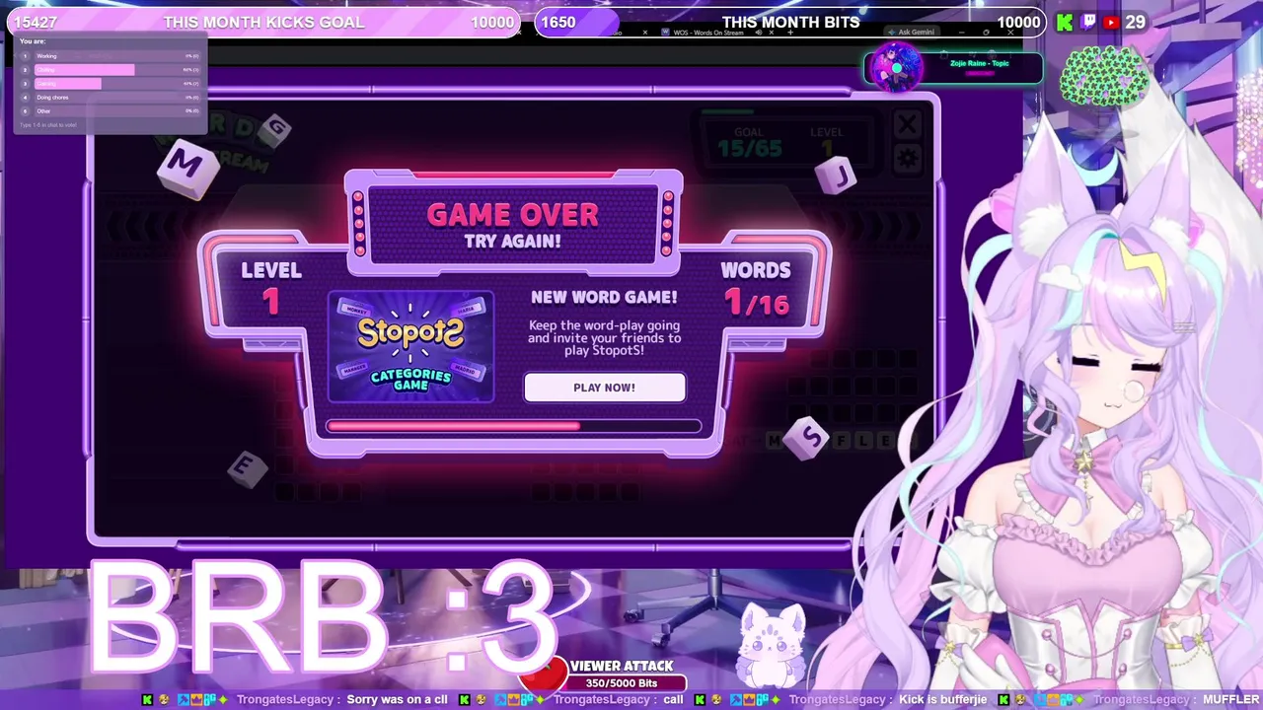Click the MUFFLER chat message in ticker
Screen dimensions: 1263x710
(x=1230, y=700)
